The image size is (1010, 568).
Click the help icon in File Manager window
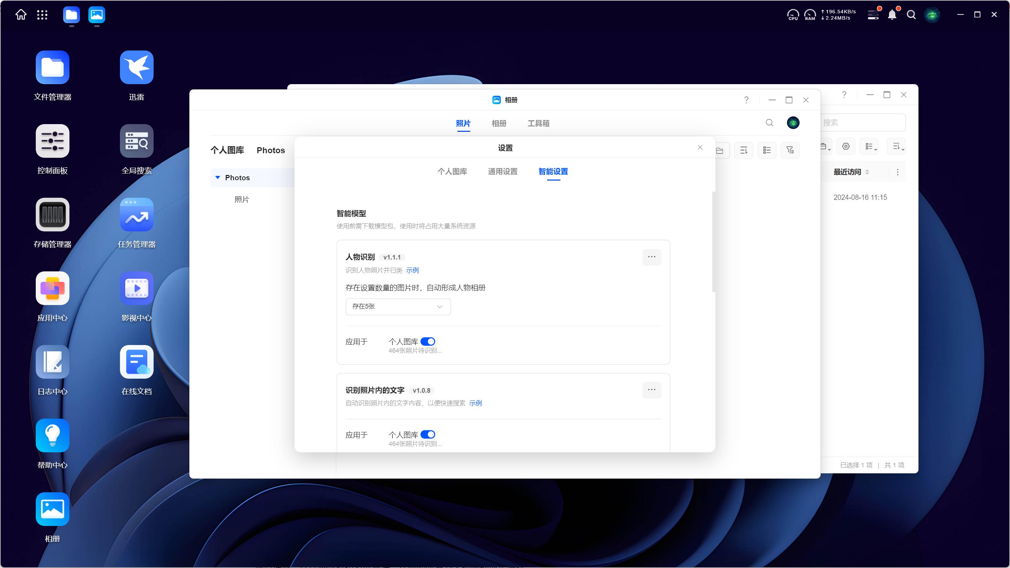pyautogui.click(x=844, y=95)
